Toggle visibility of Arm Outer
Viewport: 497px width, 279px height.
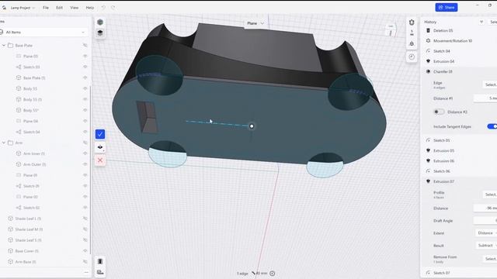(85, 164)
